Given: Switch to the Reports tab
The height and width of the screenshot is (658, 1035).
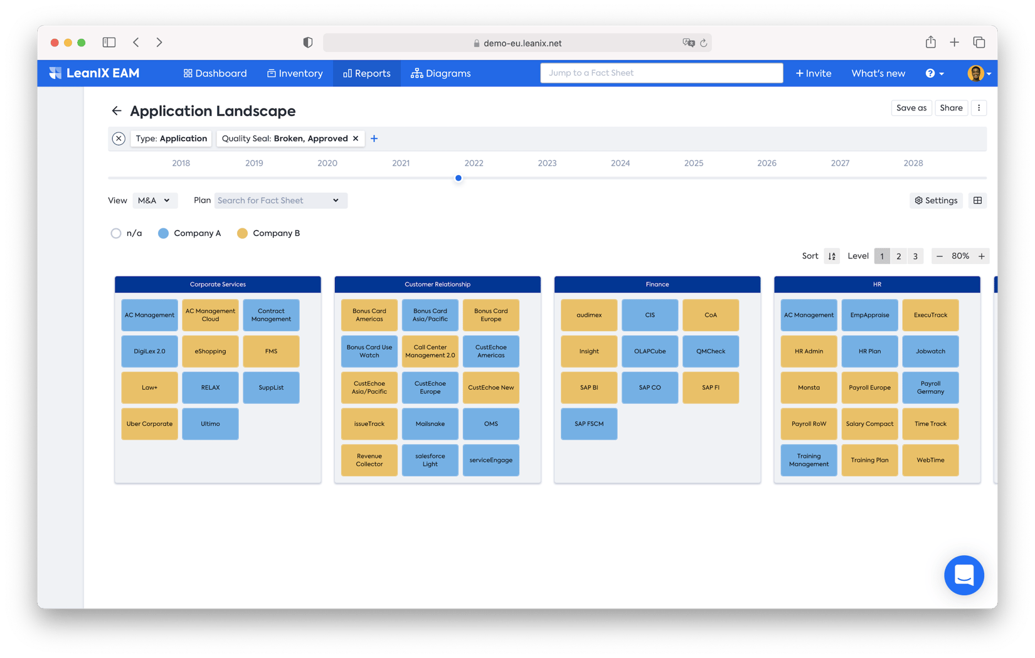Looking at the screenshot, I should tap(366, 73).
